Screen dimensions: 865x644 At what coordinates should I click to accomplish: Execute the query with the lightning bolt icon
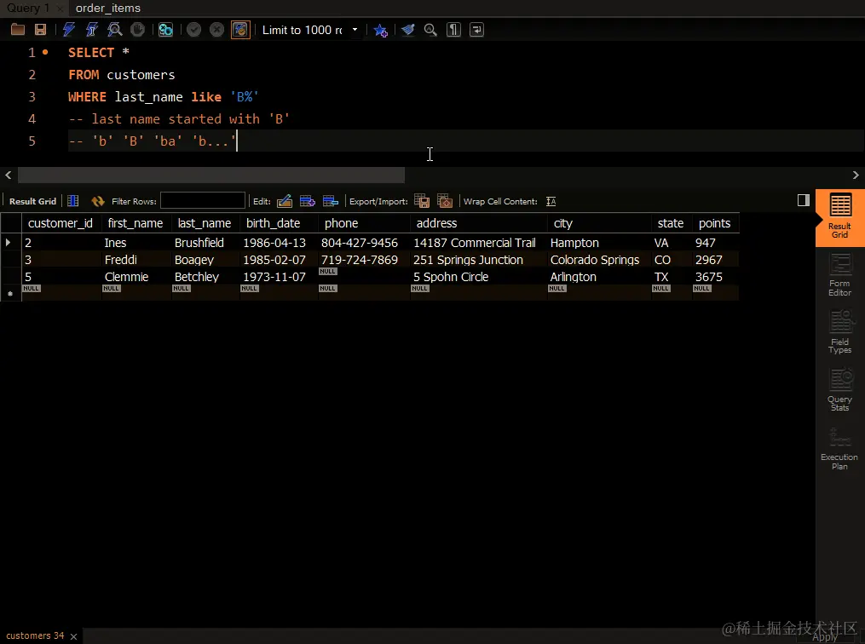coord(68,30)
